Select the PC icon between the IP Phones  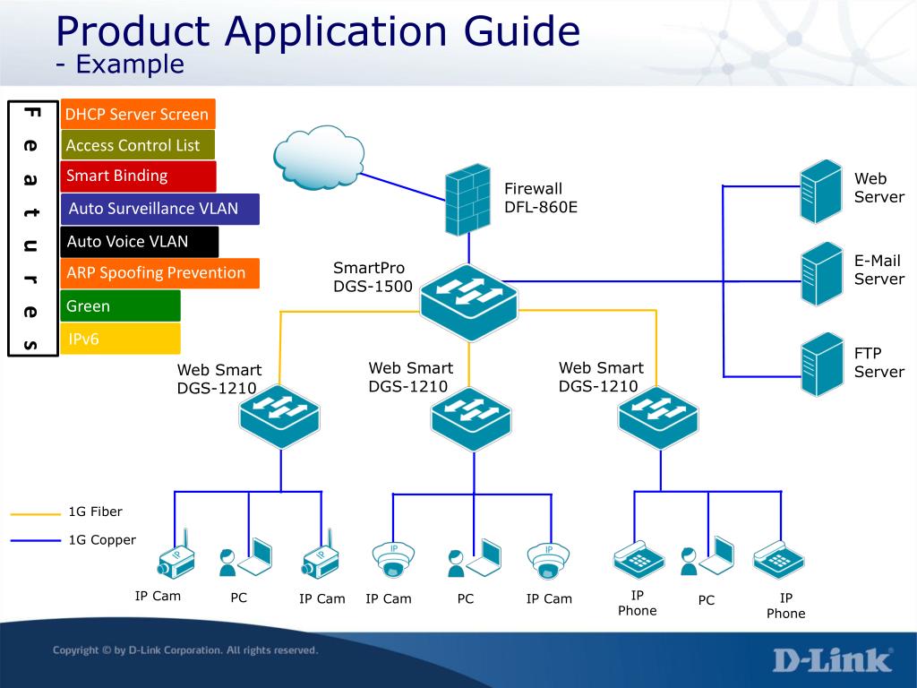coord(707,555)
